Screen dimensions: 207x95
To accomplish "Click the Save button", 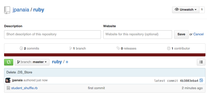I will click(181, 35).
